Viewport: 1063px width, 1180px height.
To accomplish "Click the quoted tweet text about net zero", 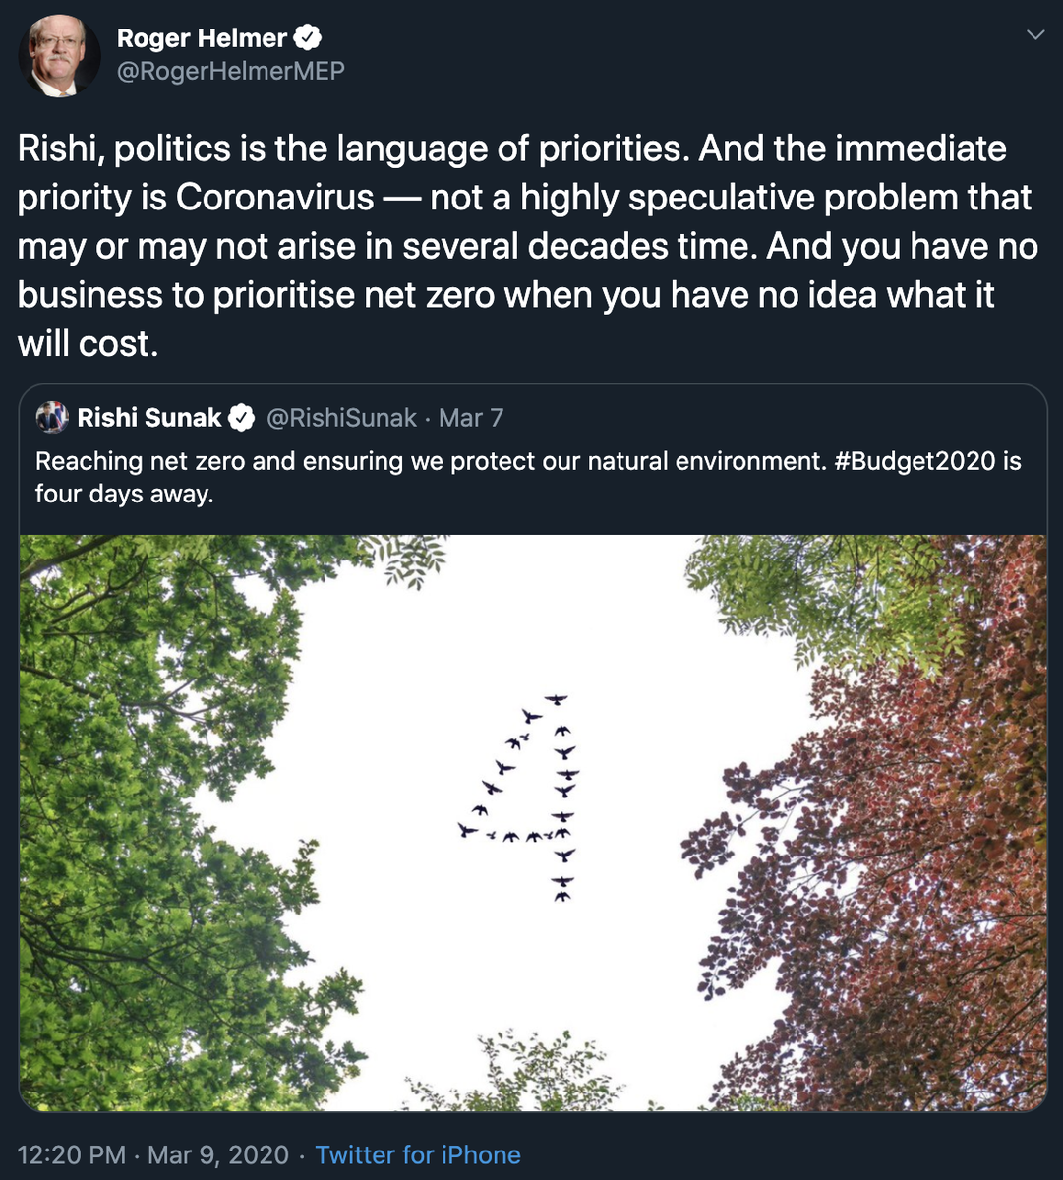I will pos(527,477).
